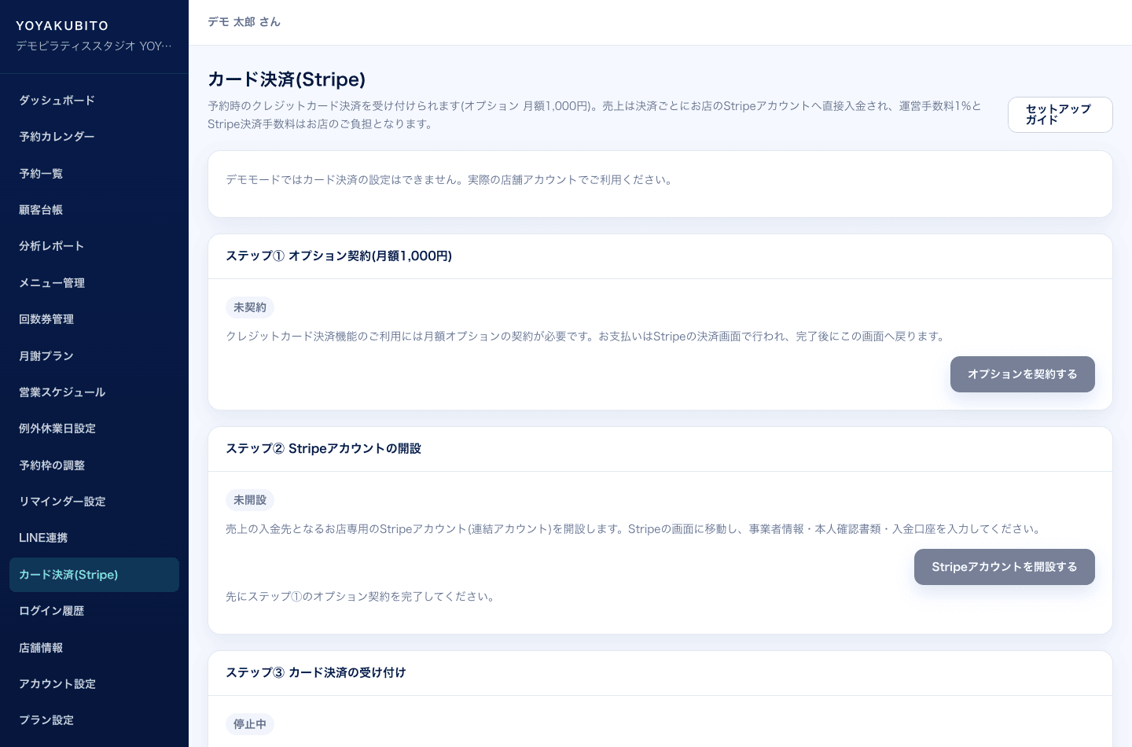Click デモ 太郎 さん user name
The image size is (1132, 747).
244,22
